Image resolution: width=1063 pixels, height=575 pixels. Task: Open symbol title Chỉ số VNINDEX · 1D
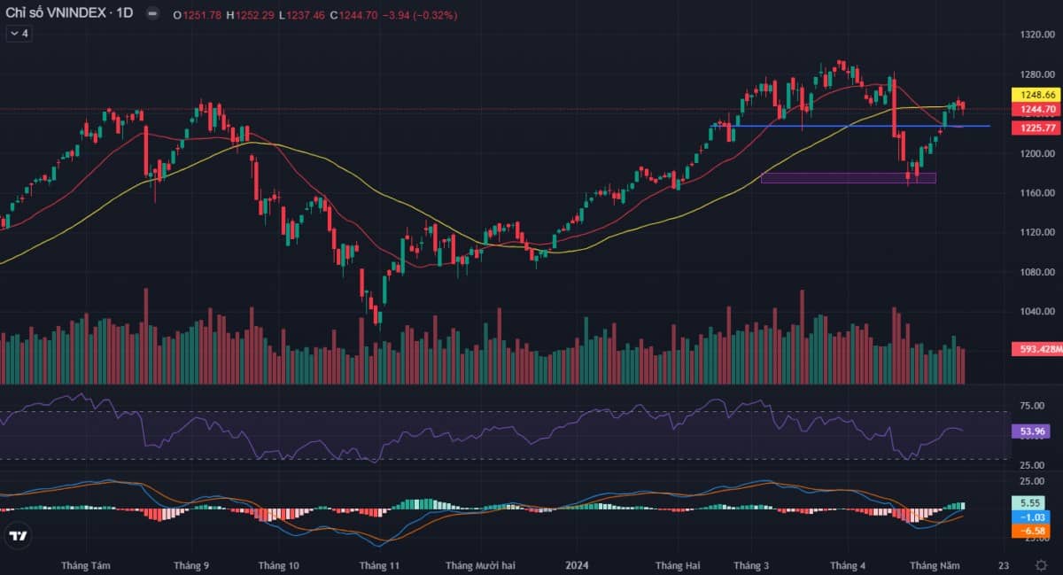(70, 14)
